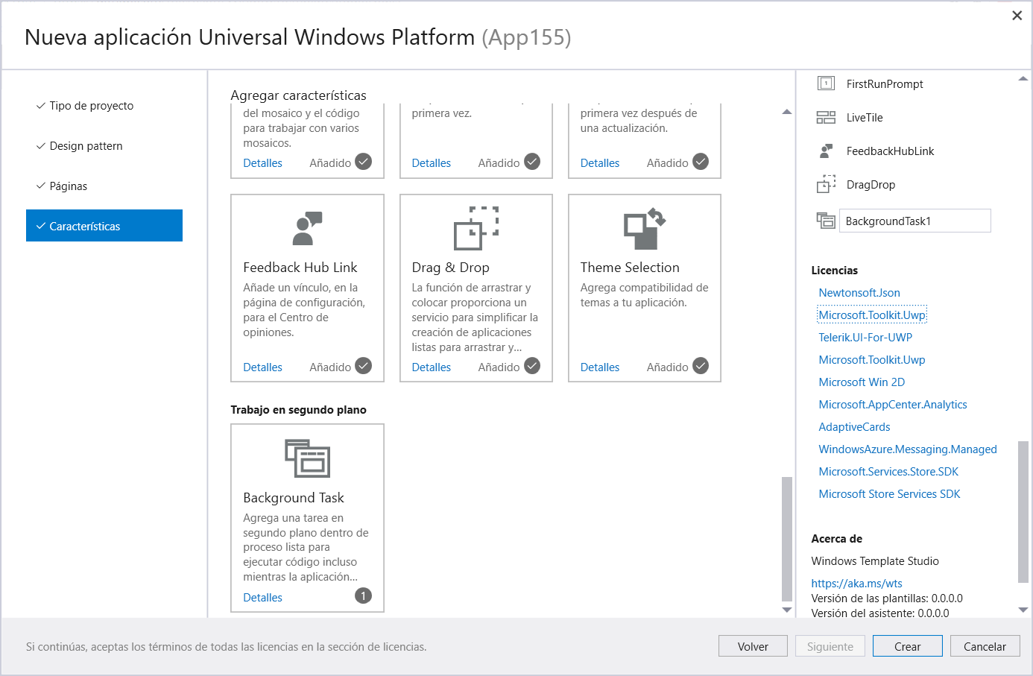Open the AdaptiveCards license link
The height and width of the screenshot is (676, 1033).
854,427
